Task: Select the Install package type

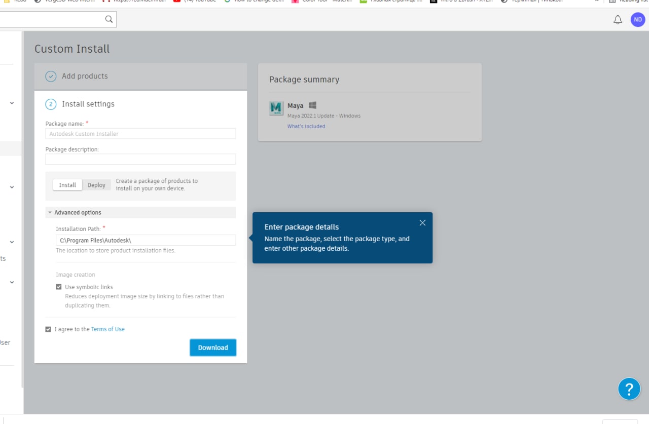Action: (67, 185)
